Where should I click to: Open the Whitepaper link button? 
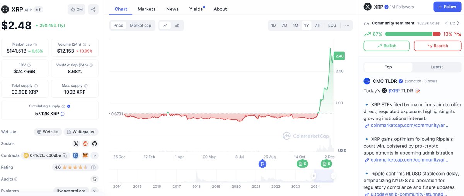pos(81,132)
